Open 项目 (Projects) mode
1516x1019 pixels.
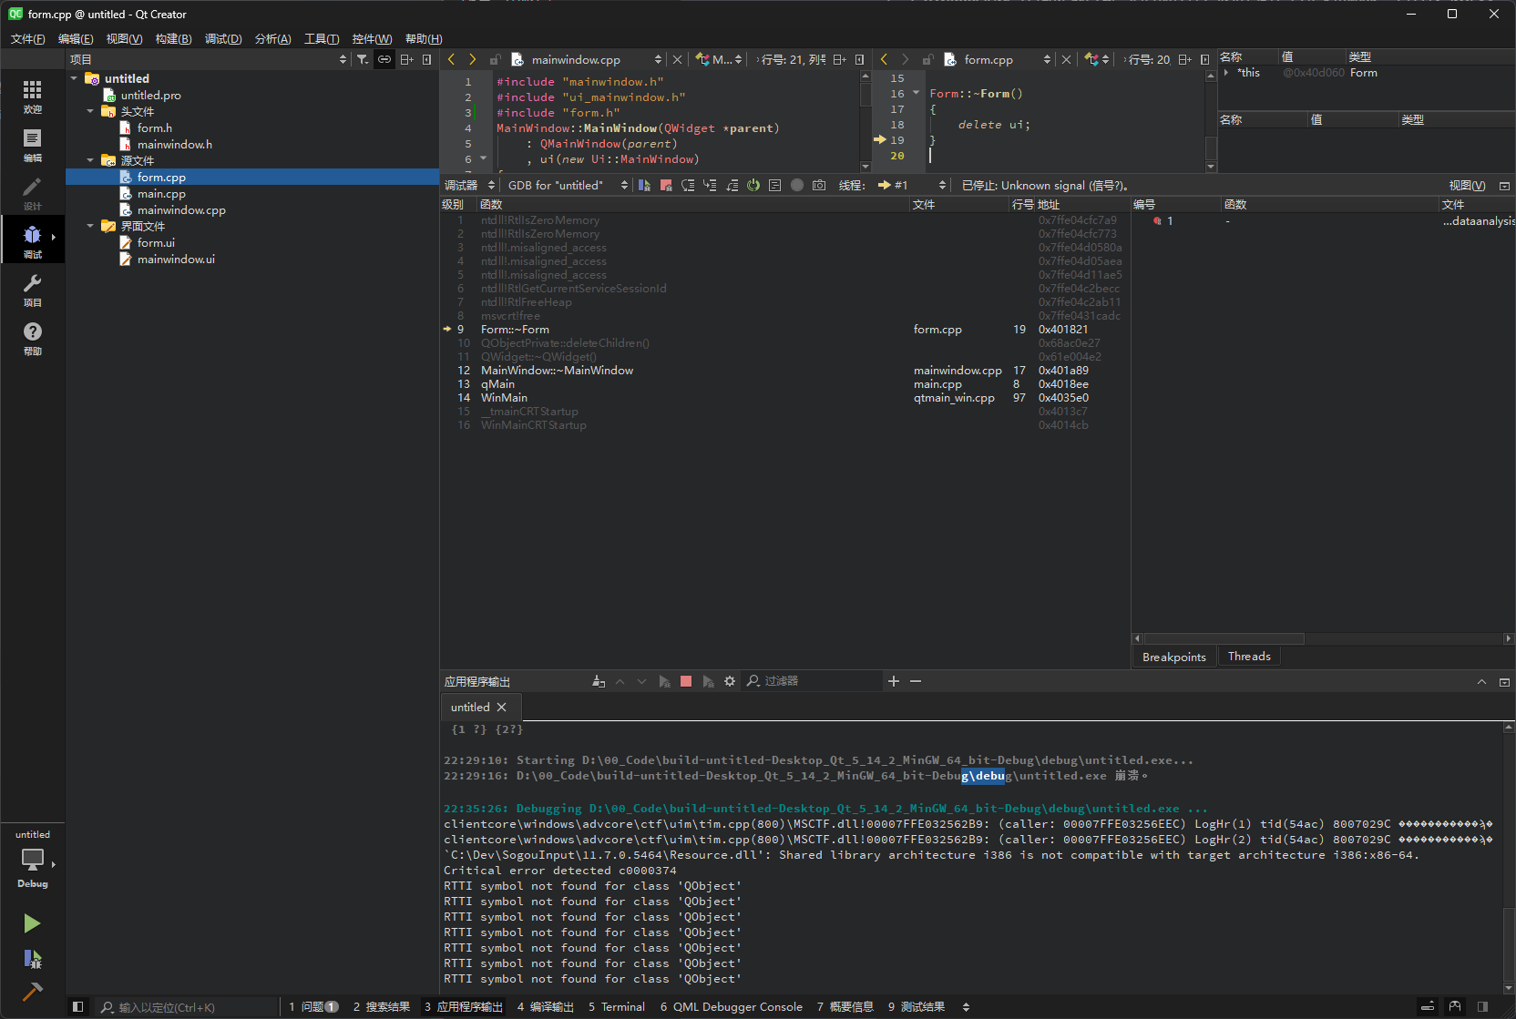coord(32,290)
